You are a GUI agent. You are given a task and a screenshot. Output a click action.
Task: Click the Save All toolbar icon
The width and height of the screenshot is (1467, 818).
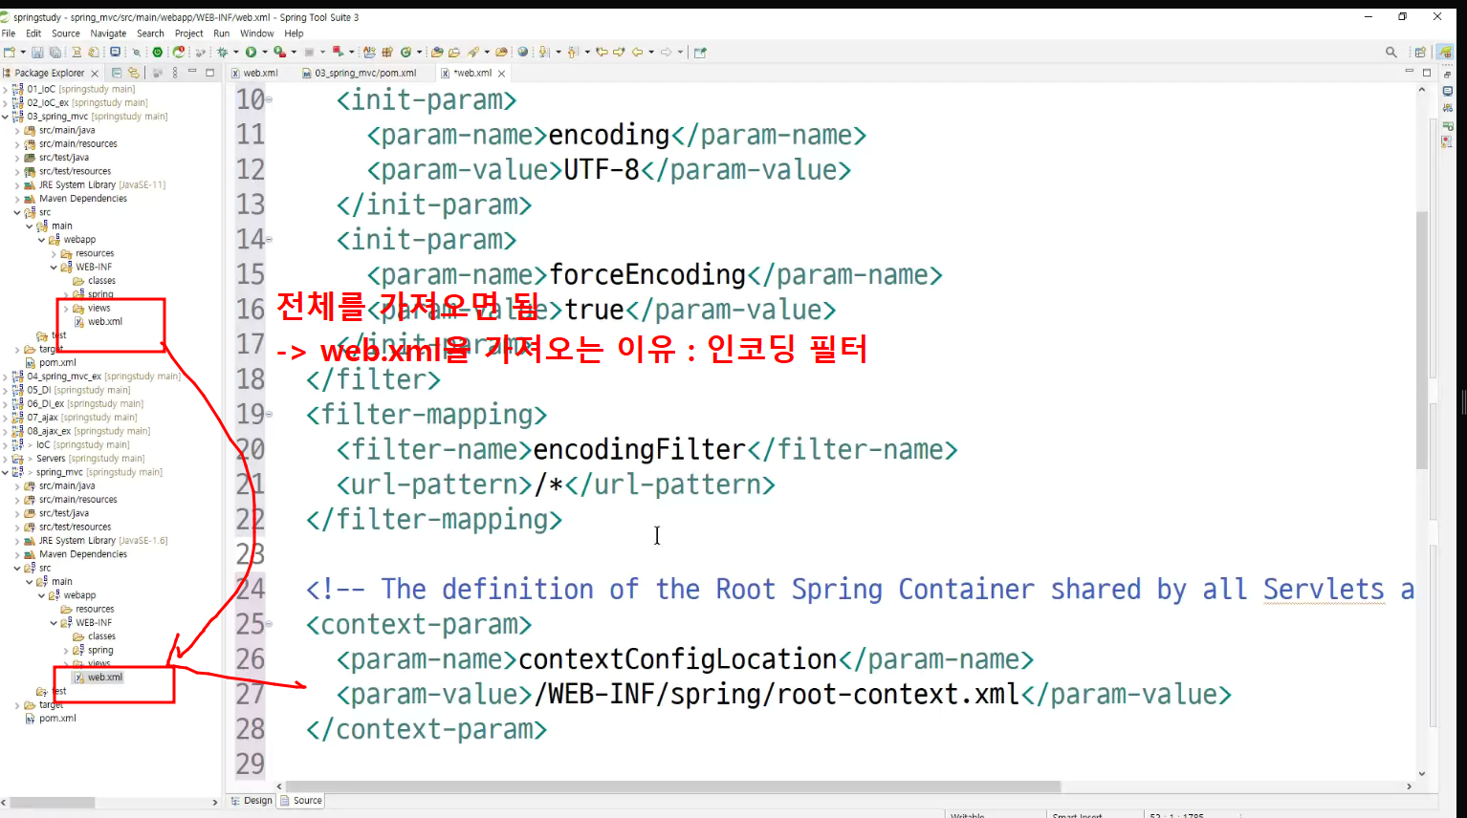[x=55, y=53]
